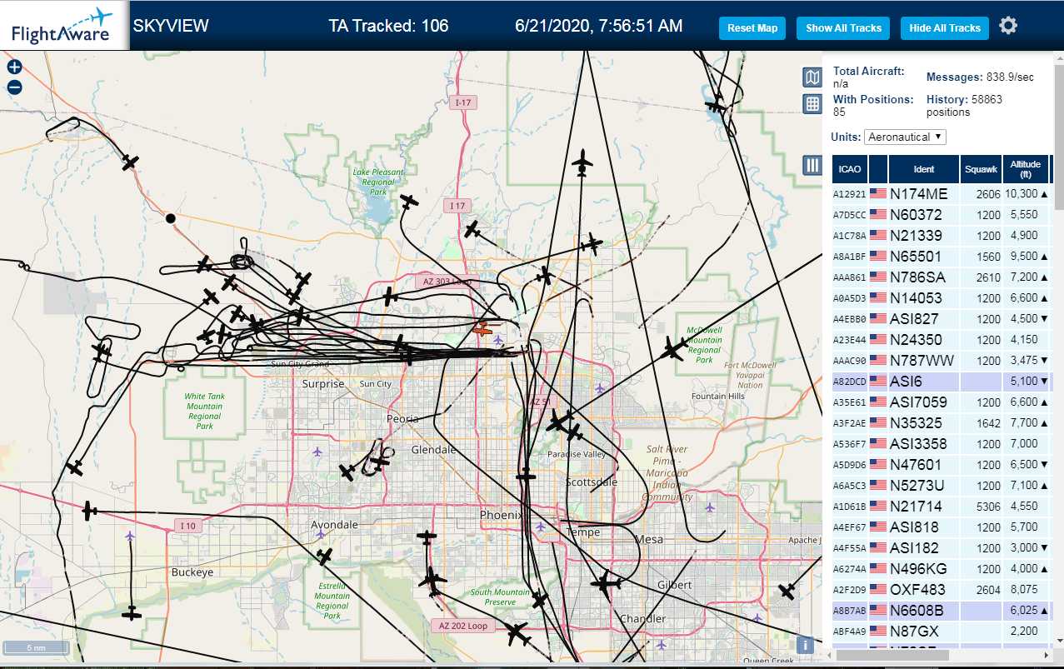Image resolution: width=1064 pixels, height=669 pixels.
Task: Select aircraft row N47601
Action: click(x=941, y=464)
